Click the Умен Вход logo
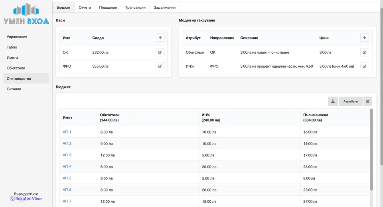383x207 pixels. [x=26, y=14]
